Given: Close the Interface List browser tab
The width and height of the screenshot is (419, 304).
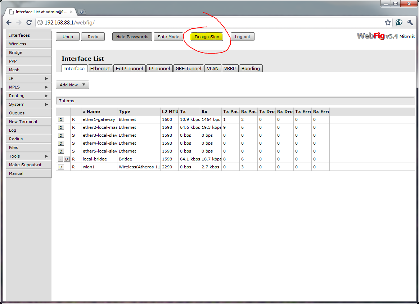Looking at the screenshot, I should tap(71, 12).
